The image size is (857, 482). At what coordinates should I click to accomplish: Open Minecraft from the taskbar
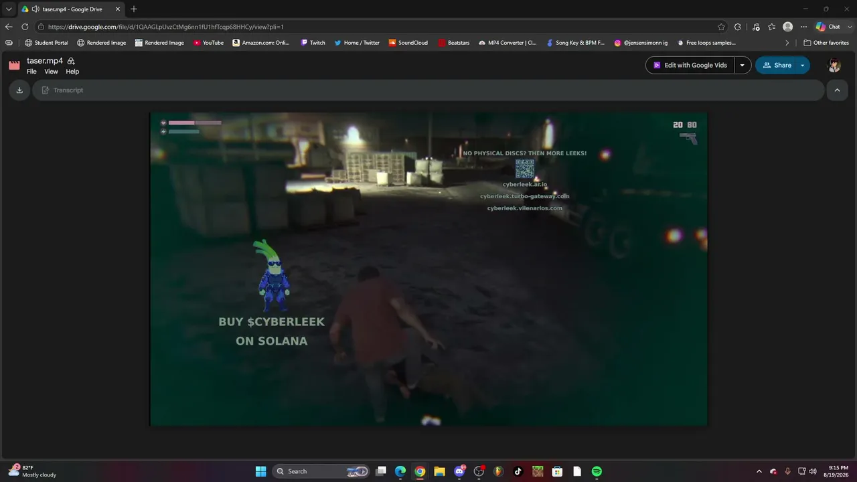pos(538,471)
